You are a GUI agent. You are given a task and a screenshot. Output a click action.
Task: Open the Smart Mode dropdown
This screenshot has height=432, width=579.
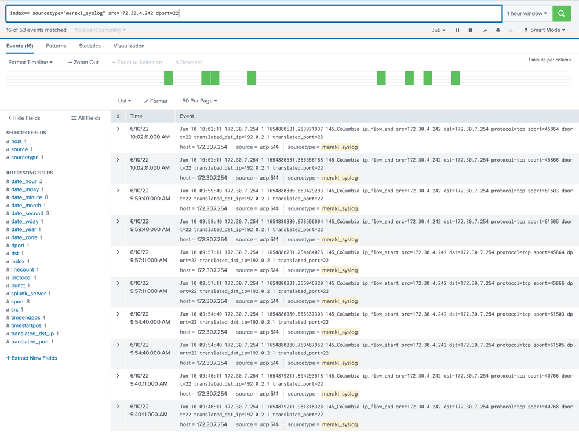coord(544,30)
